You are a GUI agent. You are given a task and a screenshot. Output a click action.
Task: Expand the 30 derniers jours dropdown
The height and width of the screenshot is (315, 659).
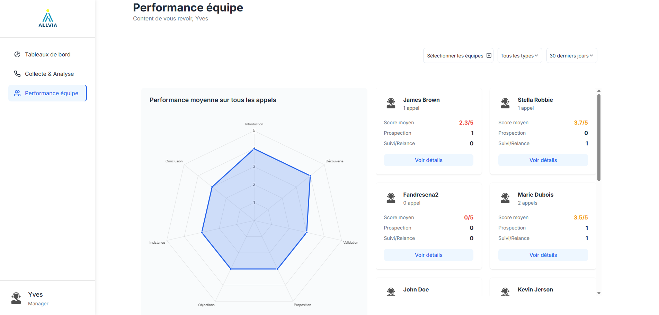(571, 55)
